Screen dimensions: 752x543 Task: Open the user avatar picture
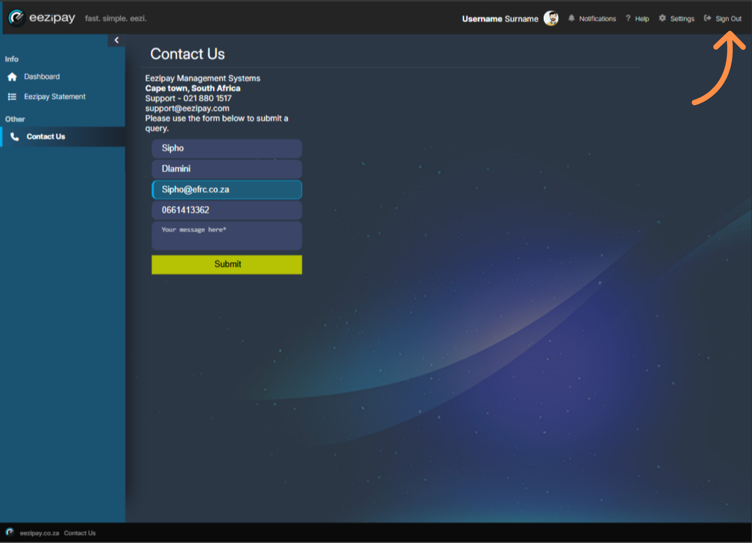[x=551, y=19]
